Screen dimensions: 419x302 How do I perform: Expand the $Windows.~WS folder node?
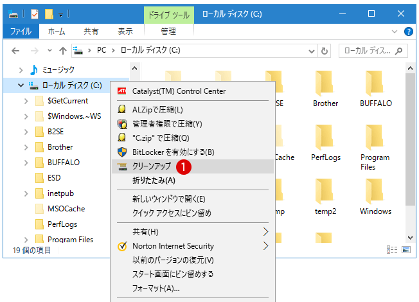pyautogui.click(x=26, y=116)
